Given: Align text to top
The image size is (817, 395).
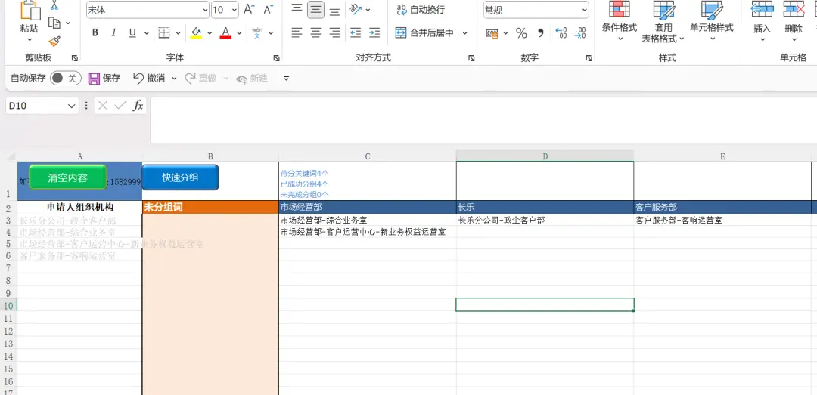Looking at the screenshot, I should (297, 9).
